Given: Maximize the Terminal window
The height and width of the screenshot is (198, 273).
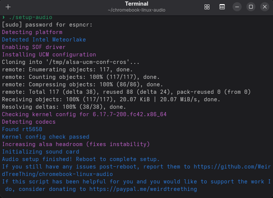Looking at the screenshot, I should pos(251,7).
